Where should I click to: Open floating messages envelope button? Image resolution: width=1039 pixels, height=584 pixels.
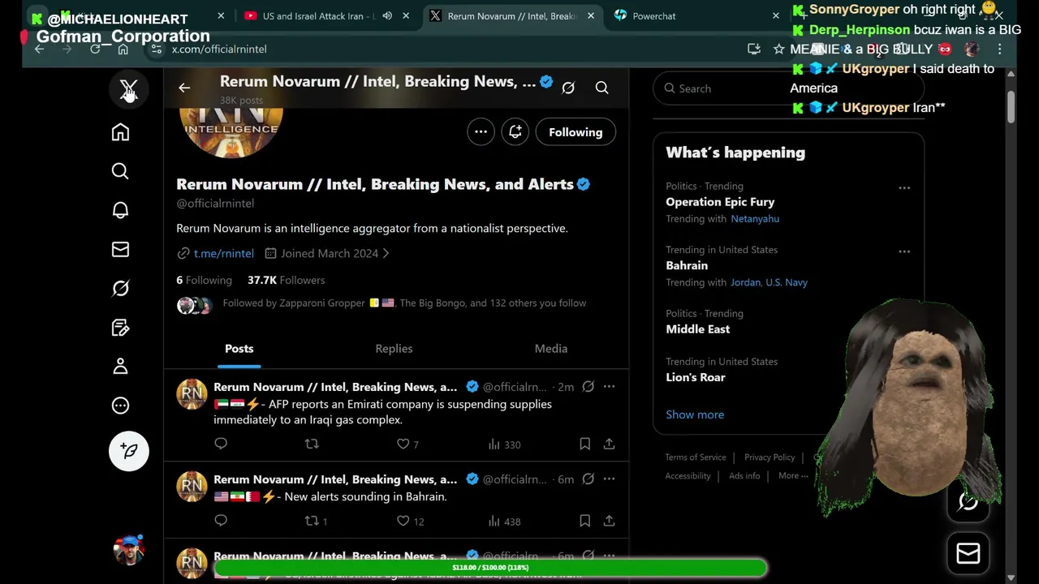point(968,553)
